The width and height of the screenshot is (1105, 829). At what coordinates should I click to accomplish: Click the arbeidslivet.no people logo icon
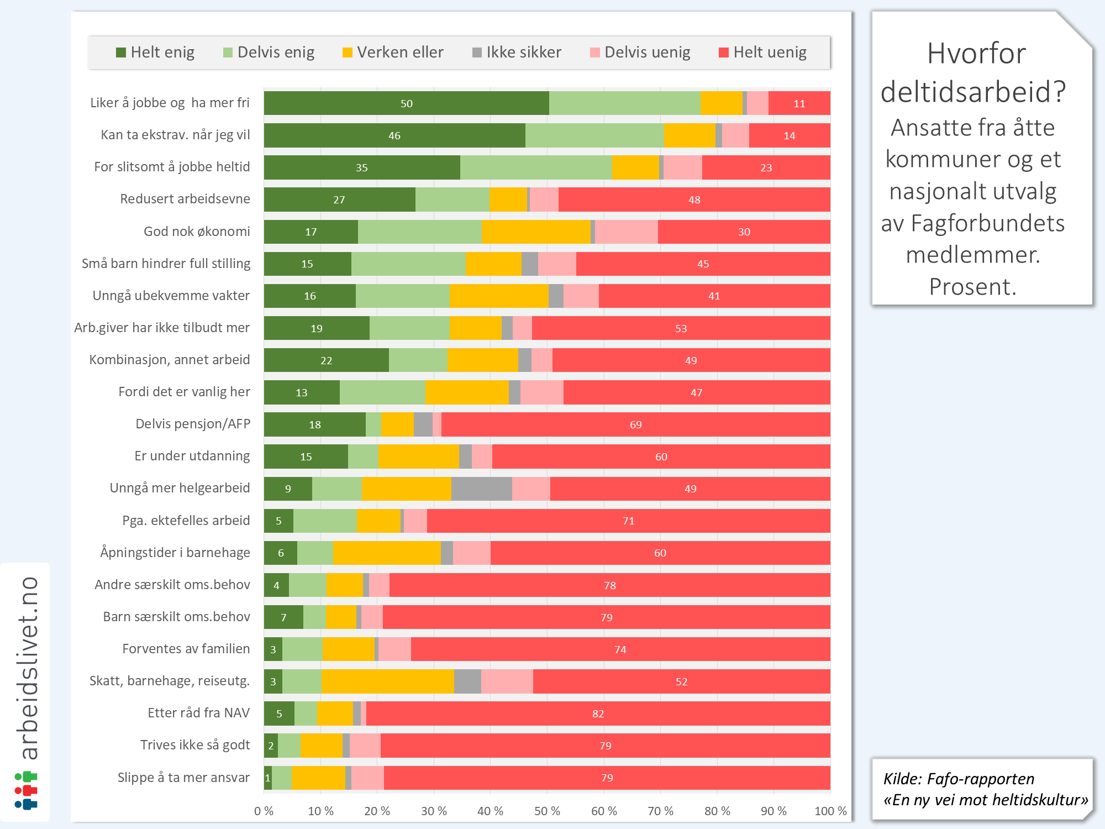click(26, 790)
